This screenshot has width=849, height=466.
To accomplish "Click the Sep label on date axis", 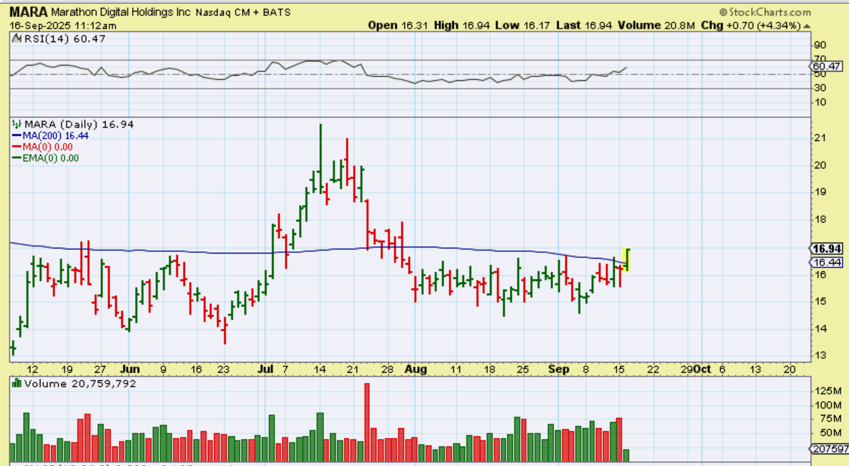I will (558, 369).
